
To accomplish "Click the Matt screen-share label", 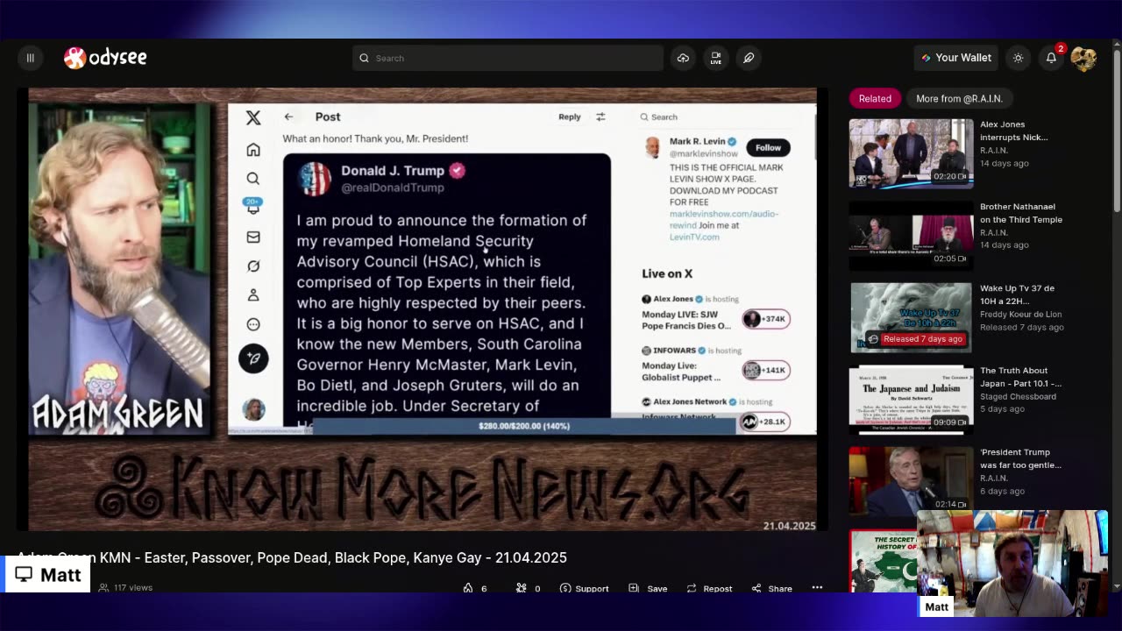I will click(x=47, y=575).
